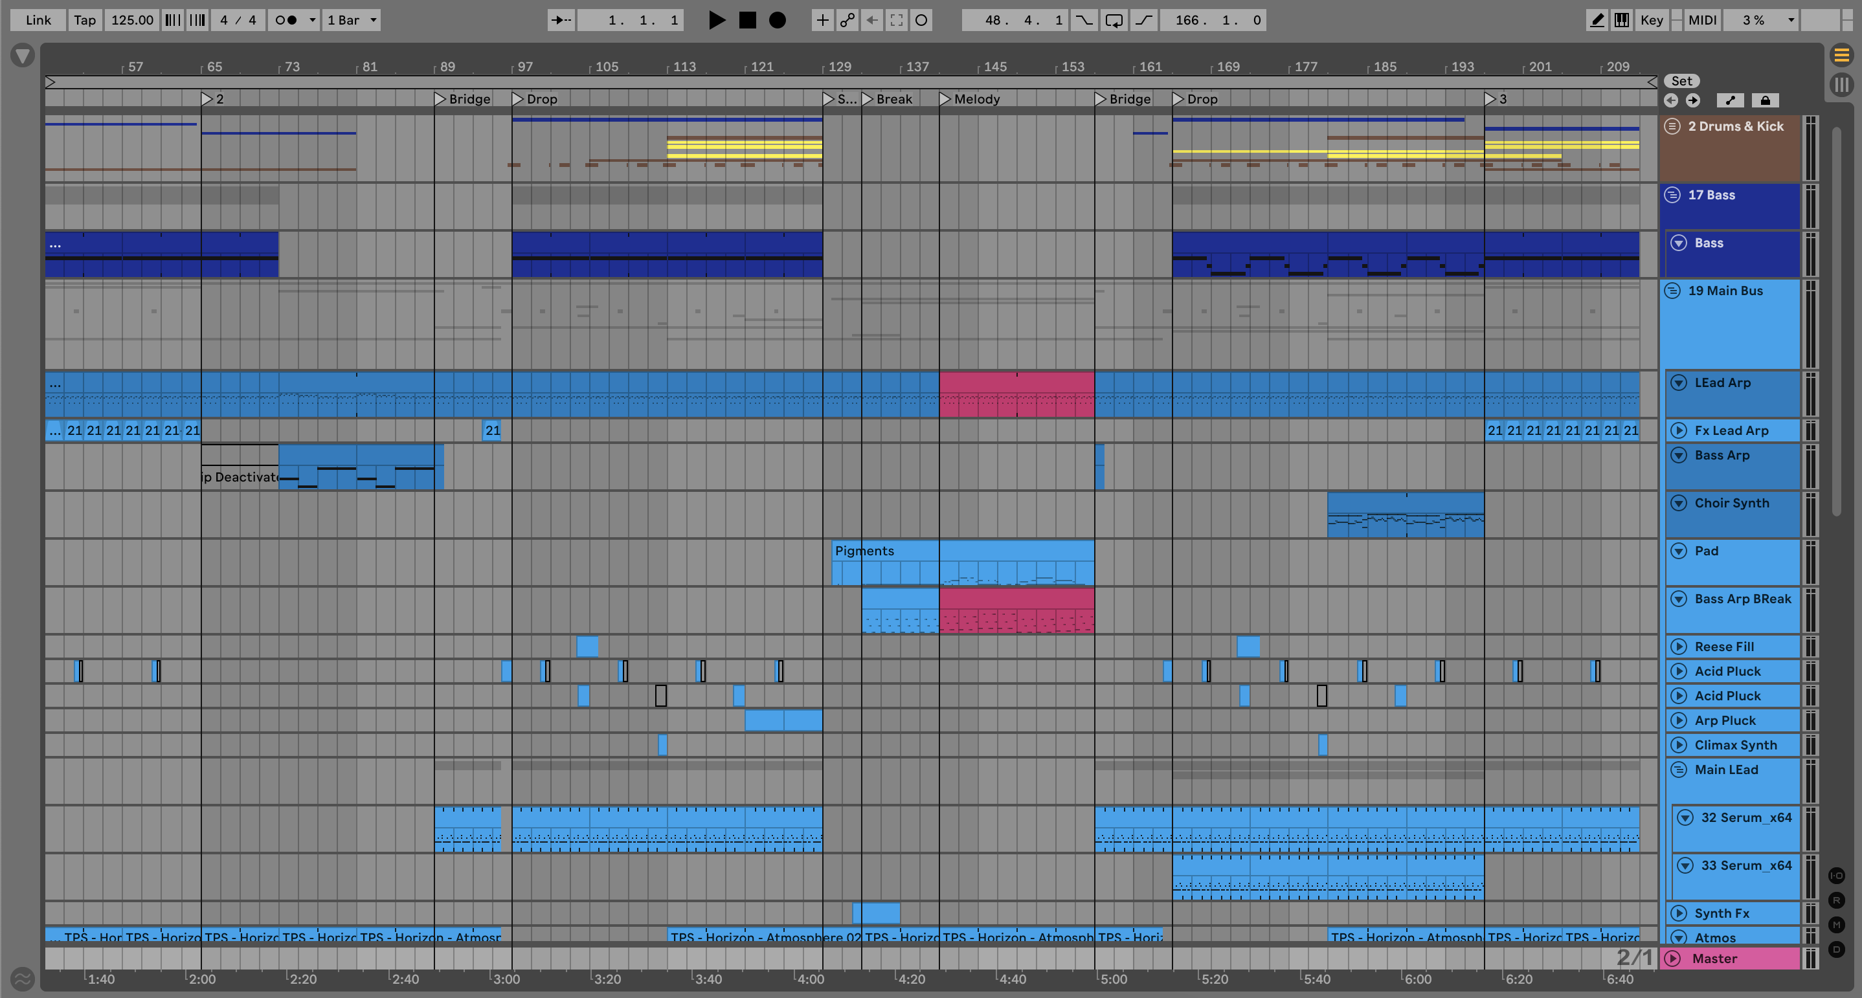1862x998 pixels.
Task: Toggle the Follow playback button
Action: pyautogui.click(x=561, y=20)
